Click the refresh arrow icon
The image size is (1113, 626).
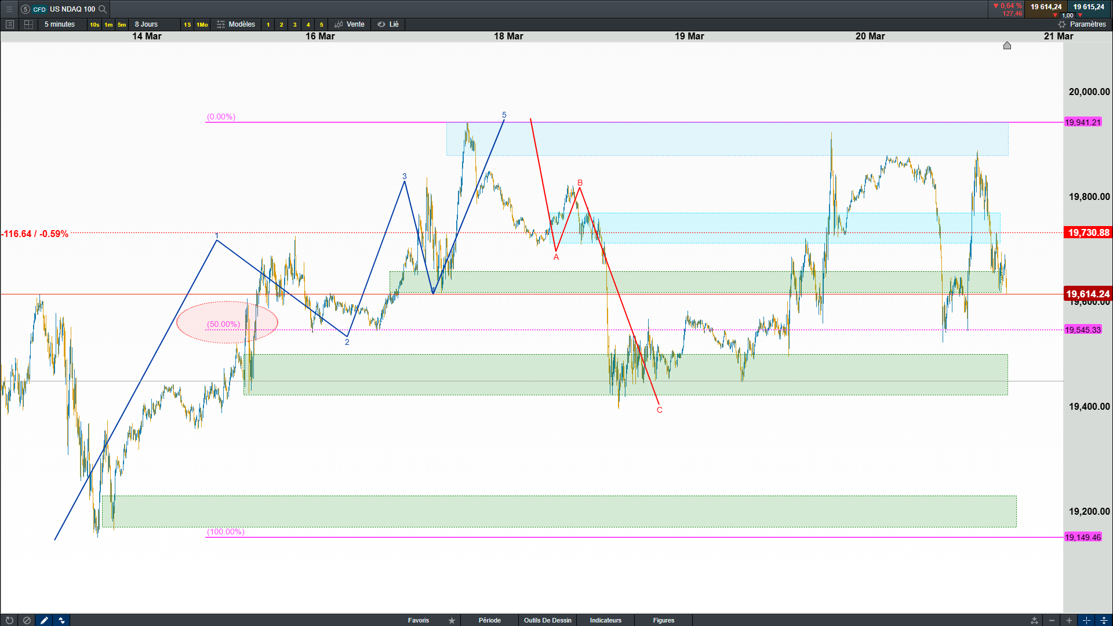[9, 620]
